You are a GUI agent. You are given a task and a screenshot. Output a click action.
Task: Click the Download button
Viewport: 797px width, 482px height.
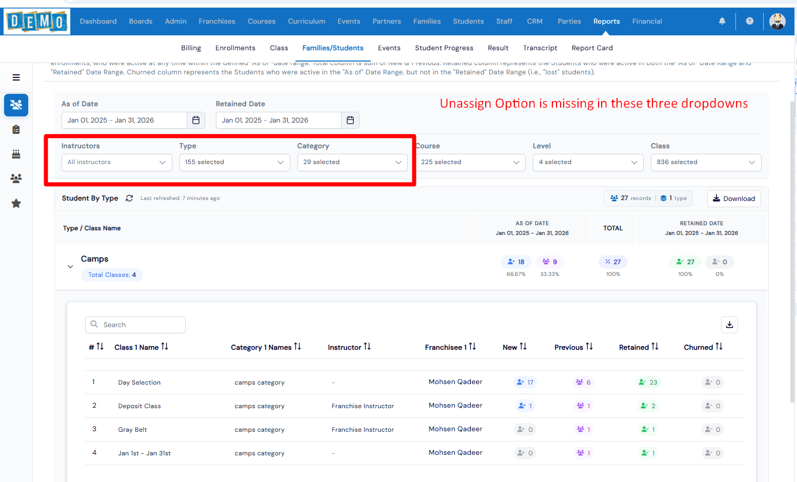pyautogui.click(x=733, y=198)
